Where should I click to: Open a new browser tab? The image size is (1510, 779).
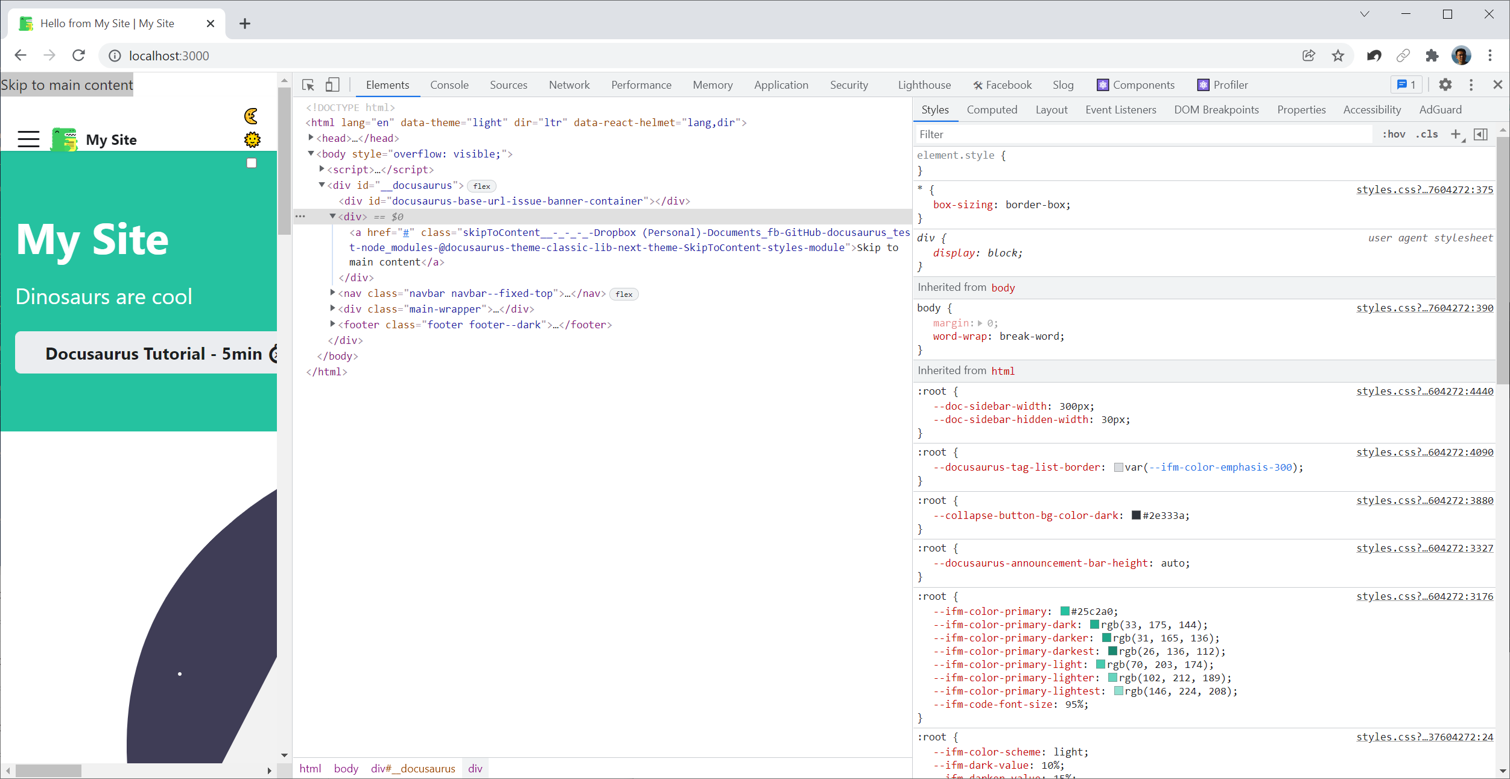[x=244, y=24]
